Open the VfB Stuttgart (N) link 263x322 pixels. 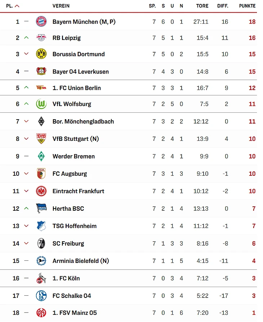pyautogui.click(x=76, y=139)
